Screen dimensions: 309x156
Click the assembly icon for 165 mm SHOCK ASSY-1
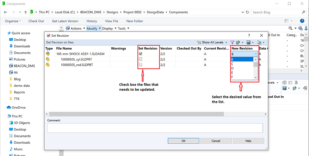click(48, 54)
